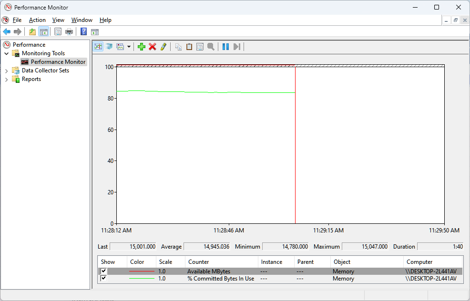Click the green Add counter plus icon
470x301 pixels.
[x=141, y=47]
